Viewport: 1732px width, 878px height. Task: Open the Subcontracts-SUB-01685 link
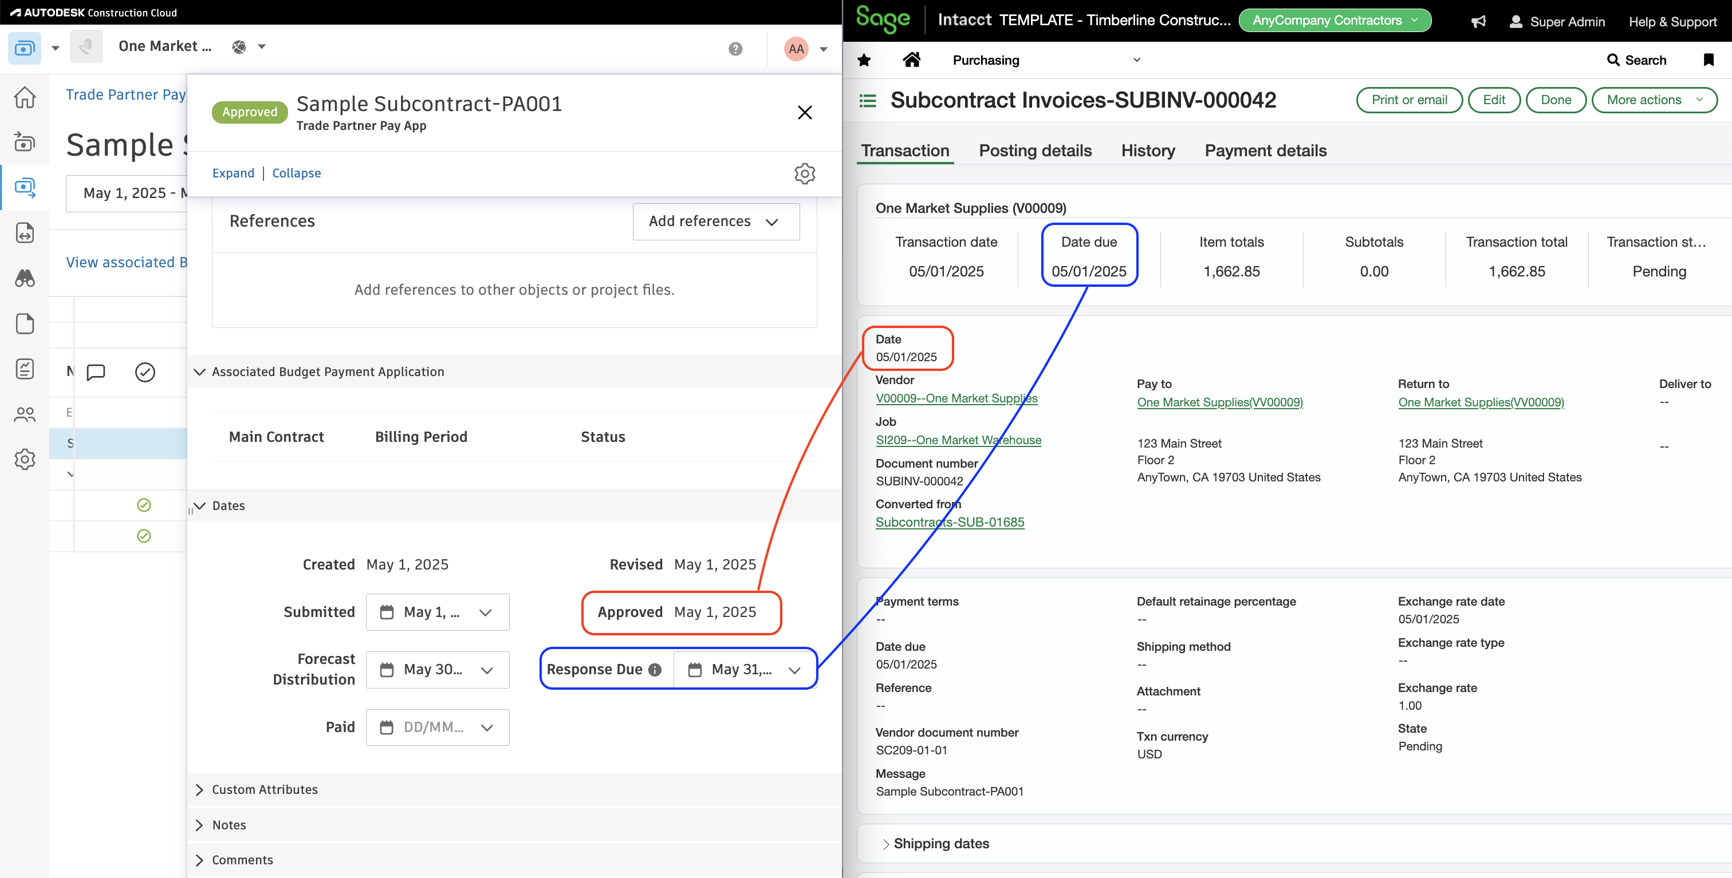(x=950, y=523)
